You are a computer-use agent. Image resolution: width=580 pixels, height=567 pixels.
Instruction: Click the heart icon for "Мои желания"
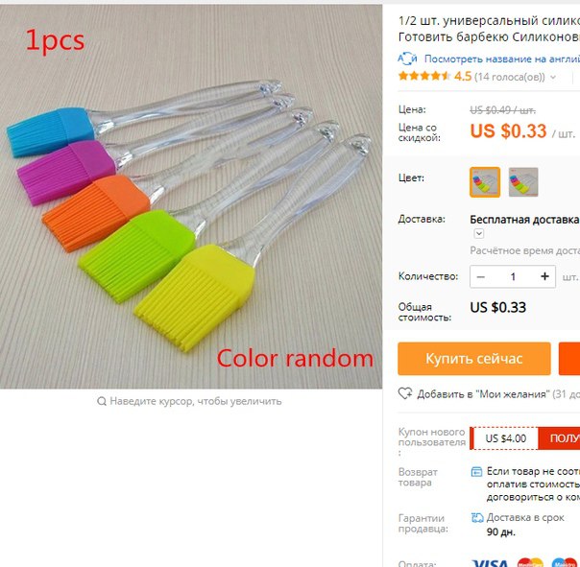(x=405, y=393)
